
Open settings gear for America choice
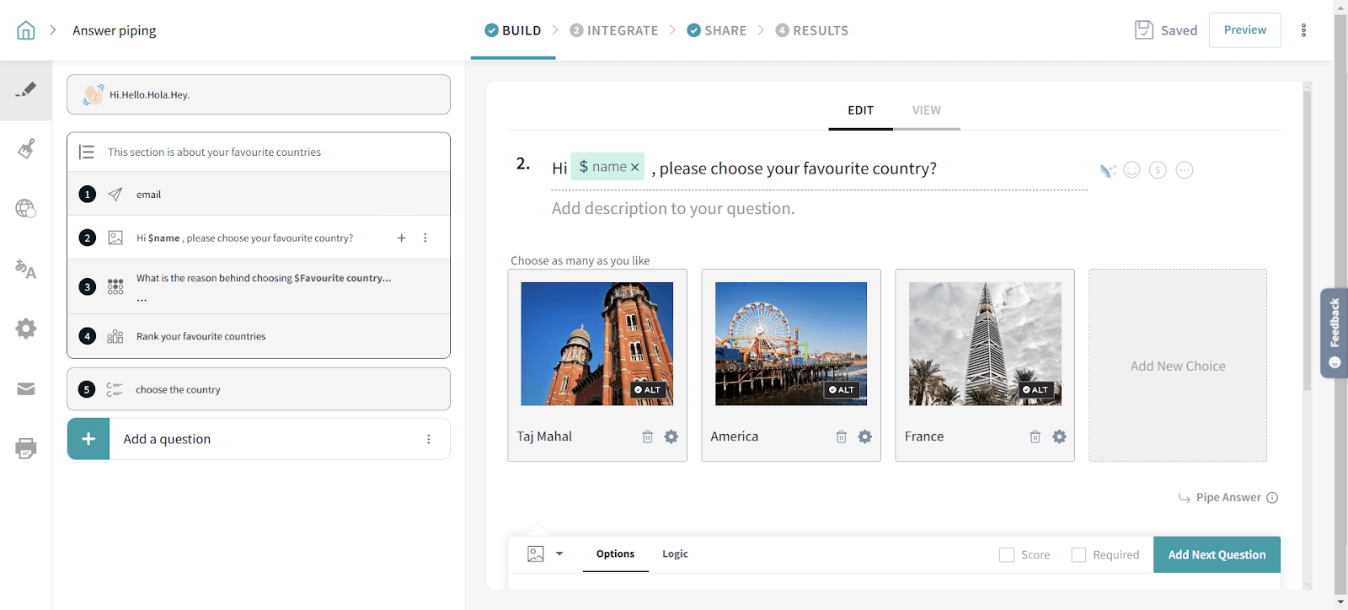[x=864, y=436]
